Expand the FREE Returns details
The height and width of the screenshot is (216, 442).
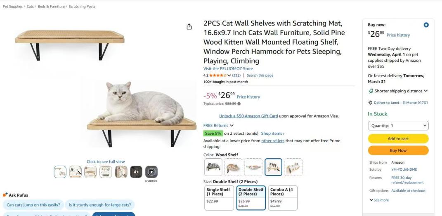(x=218, y=125)
